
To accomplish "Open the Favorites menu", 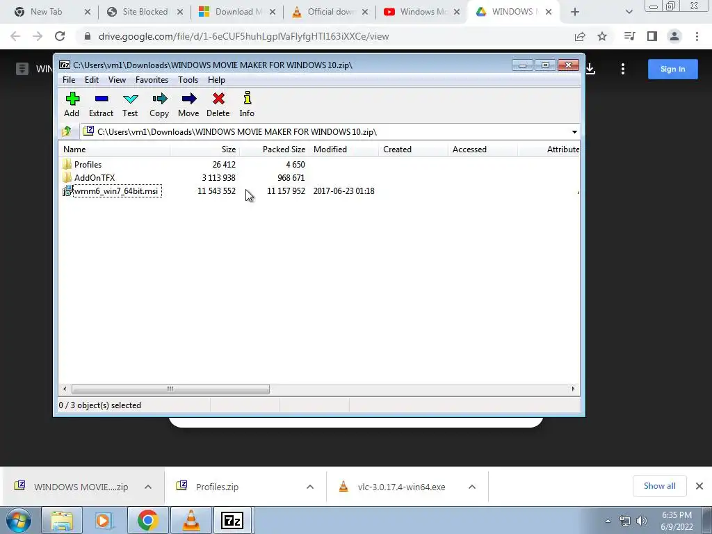I will 152,80.
